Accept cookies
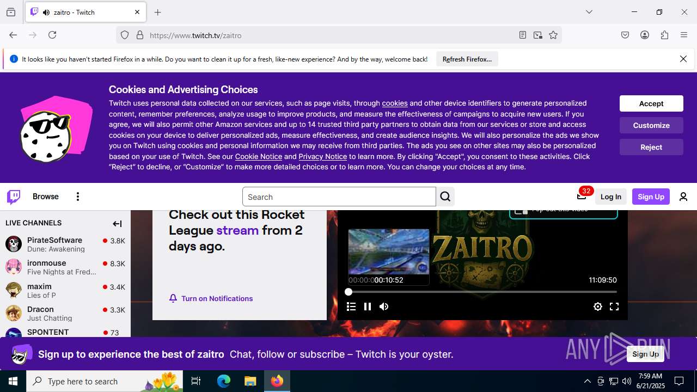This screenshot has width=697, height=392. [x=651, y=103]
